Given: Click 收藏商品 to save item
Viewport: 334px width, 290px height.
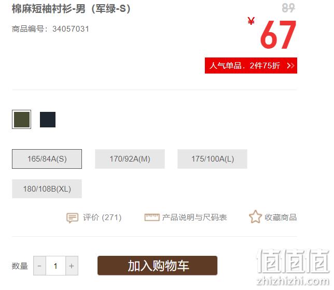Looking at the screenshot, I should point(281,218).
